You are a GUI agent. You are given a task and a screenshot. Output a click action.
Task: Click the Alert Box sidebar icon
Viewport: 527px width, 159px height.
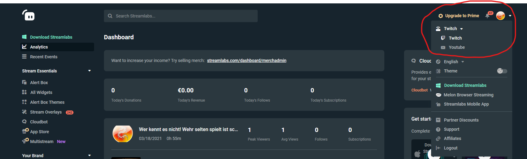(x=24, y=82)
